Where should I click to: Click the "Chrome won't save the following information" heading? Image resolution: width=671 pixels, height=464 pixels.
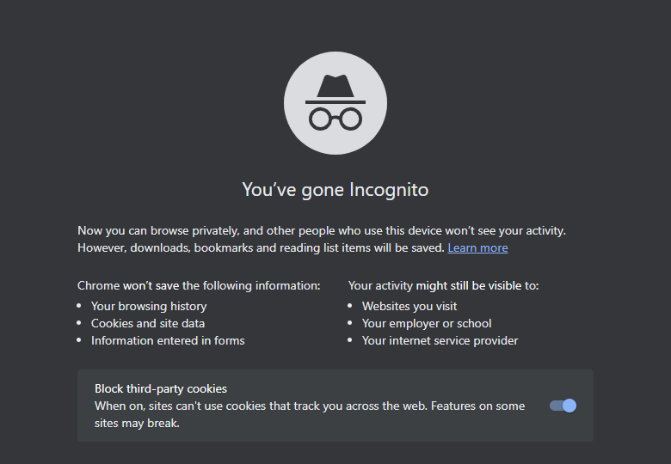pyautogui.click(x=199, y=285)
